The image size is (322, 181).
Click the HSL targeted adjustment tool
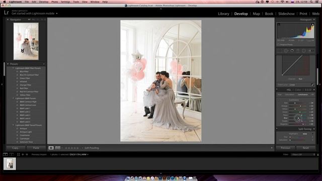point(279,100)
